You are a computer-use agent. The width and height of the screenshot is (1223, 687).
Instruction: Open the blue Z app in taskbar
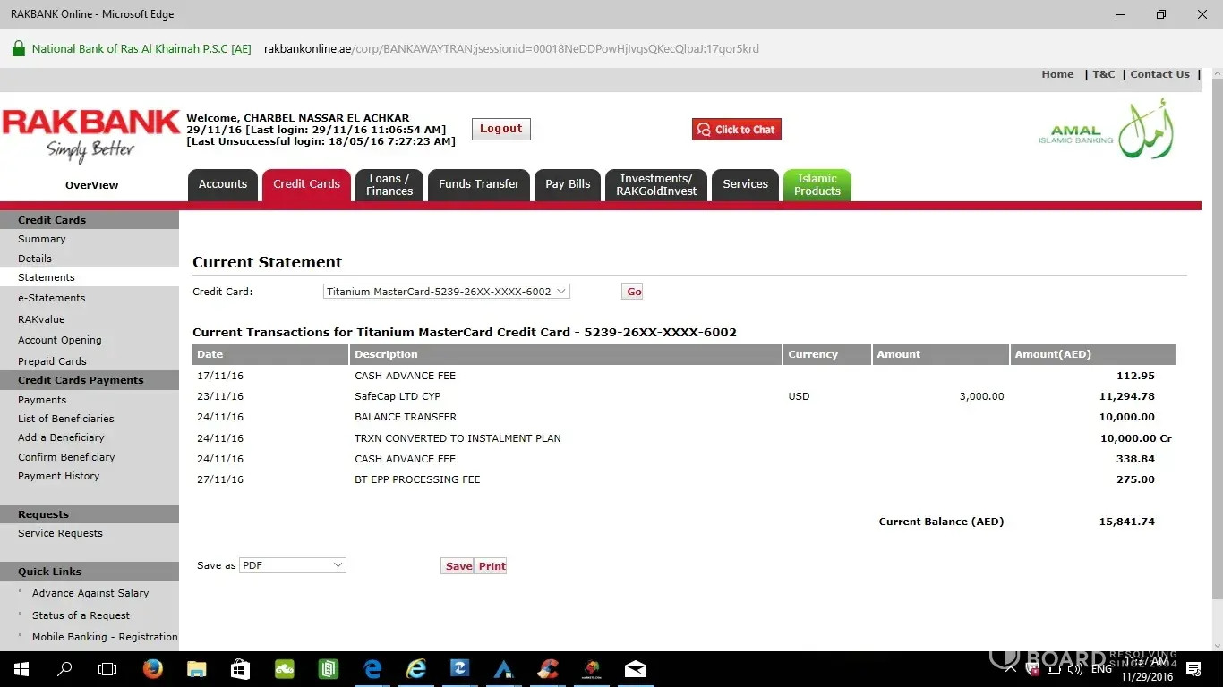tap(460, 668)
